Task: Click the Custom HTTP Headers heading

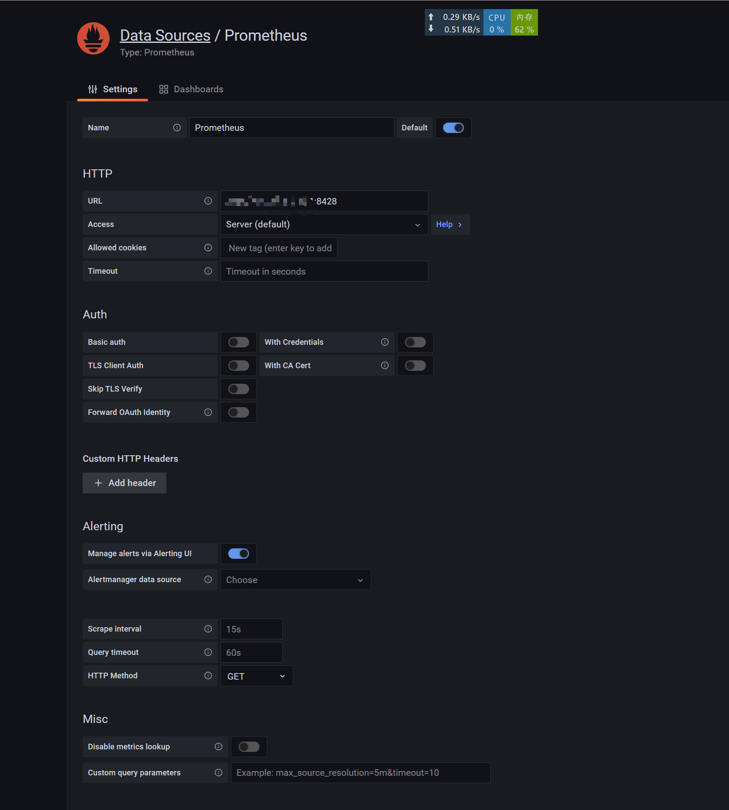Action: pos(130,459)
